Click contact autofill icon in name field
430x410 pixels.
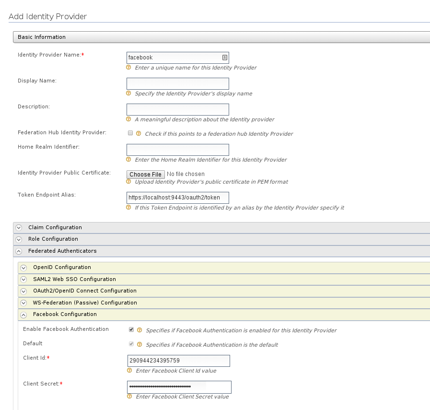[225, 58]
